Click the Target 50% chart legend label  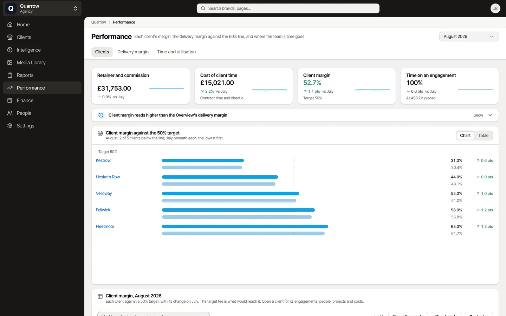108,152
